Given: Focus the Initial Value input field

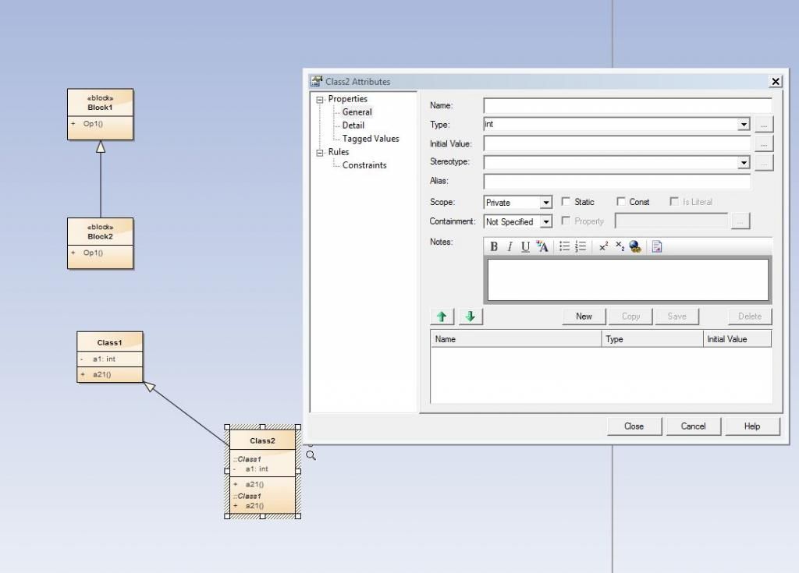Looking at the screenshot, I should tap(617, 143).
